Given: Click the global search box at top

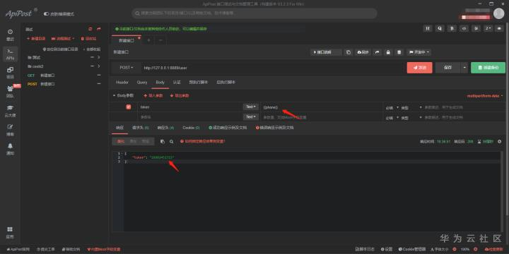Looking at the screenshot, I should click(255, 13).
